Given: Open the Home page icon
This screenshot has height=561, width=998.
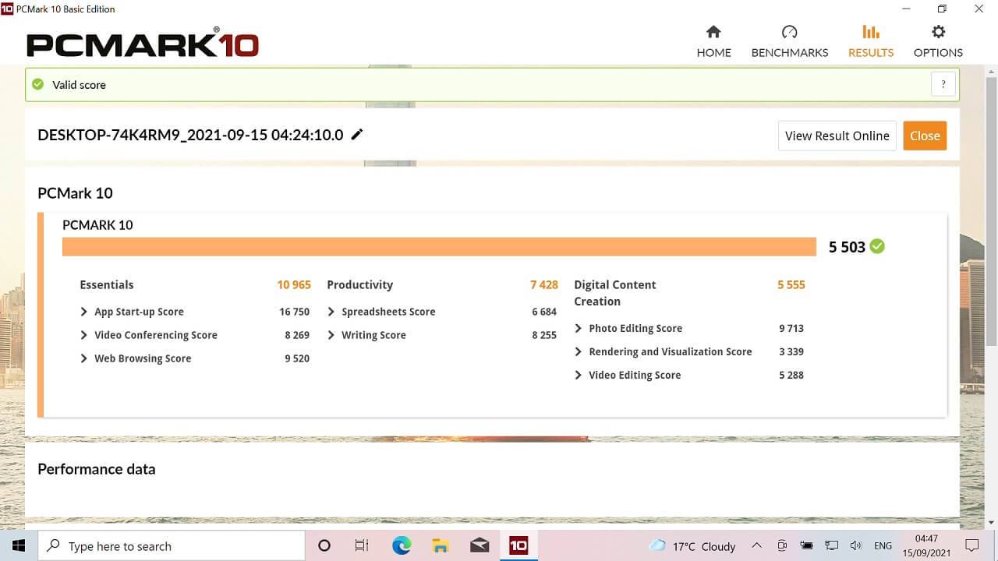Looking at the screenshot, I should (x=713, y=32).
